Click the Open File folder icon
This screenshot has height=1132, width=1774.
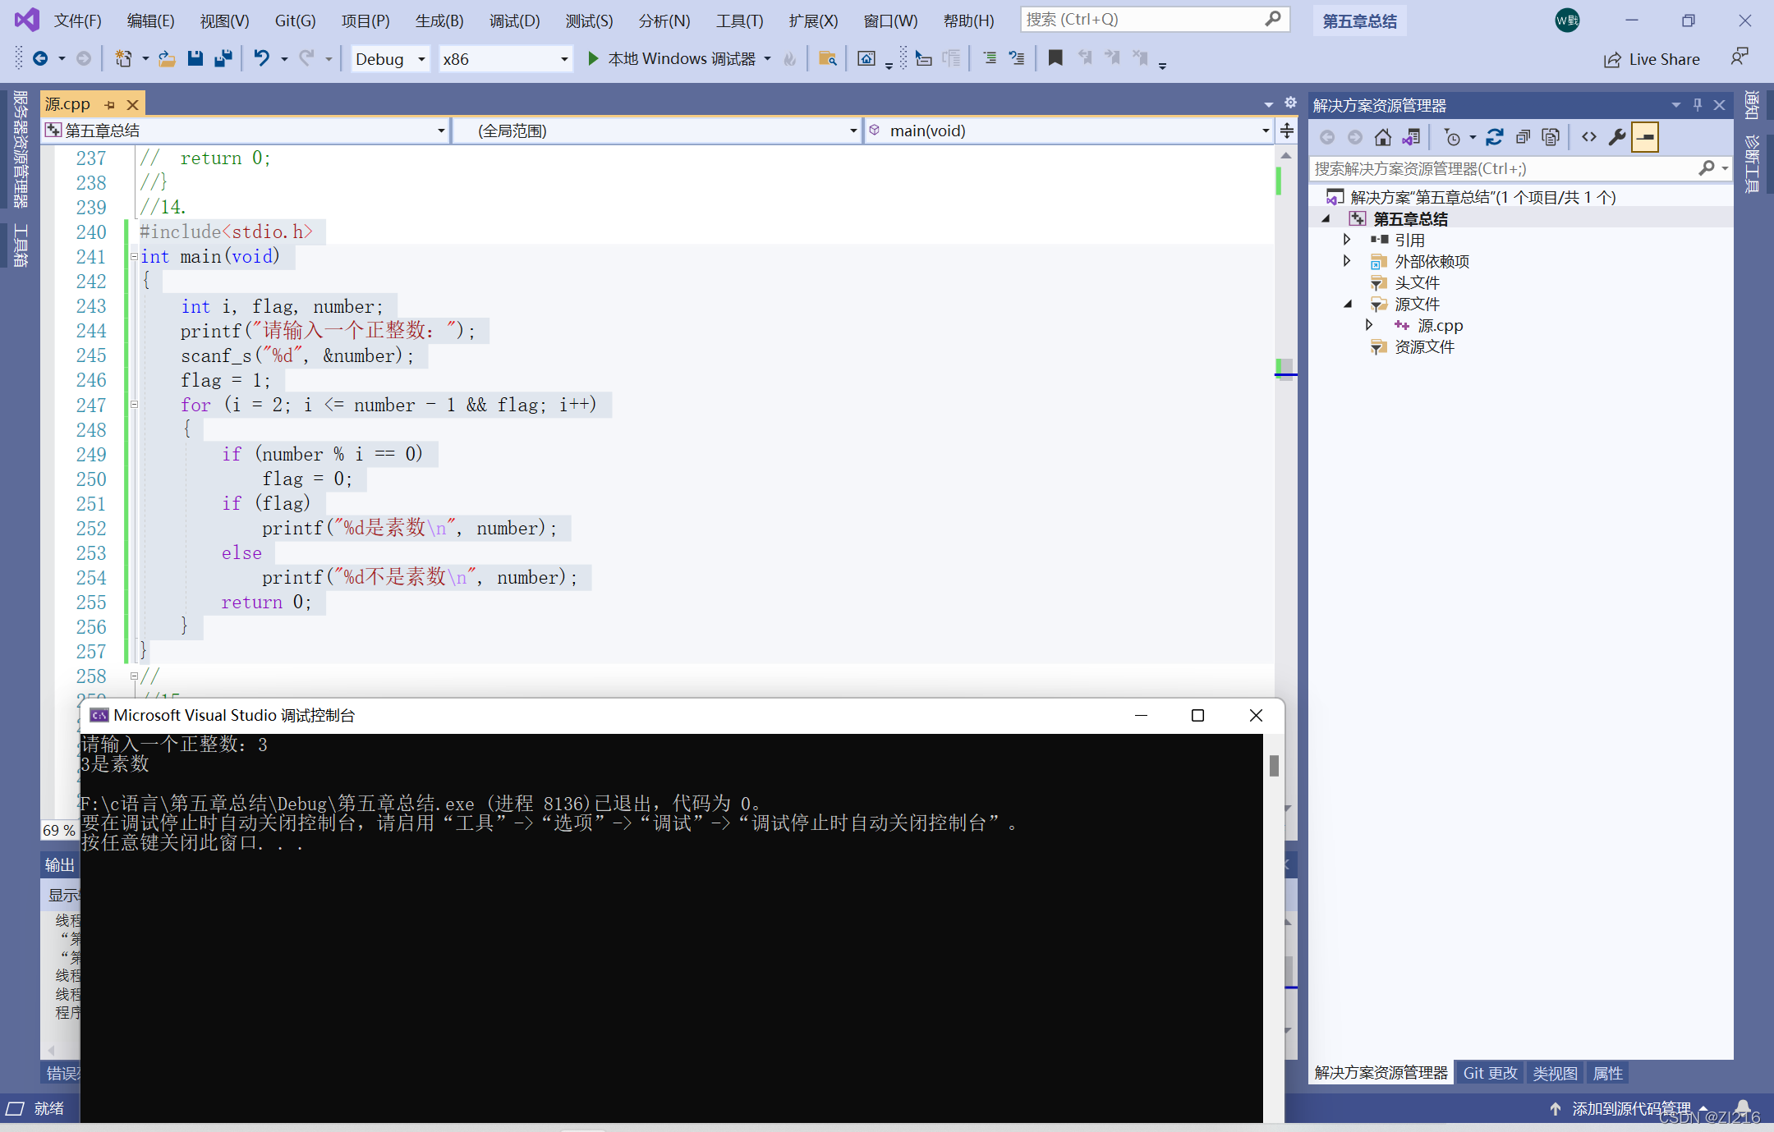(x=167, y=58)
